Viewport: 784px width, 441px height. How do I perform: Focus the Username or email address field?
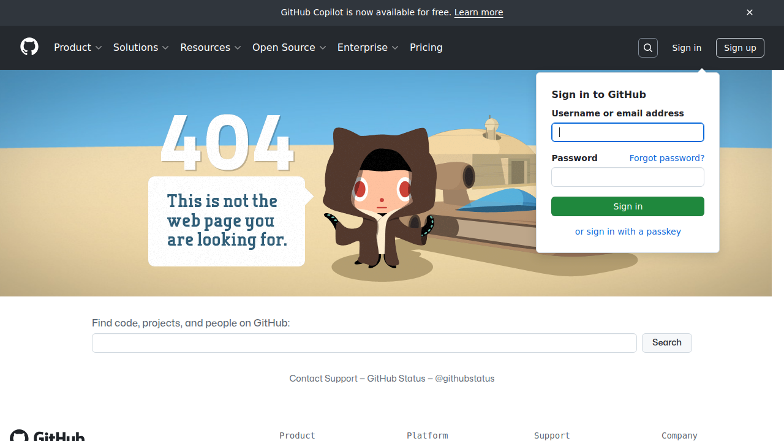[x=628, y=132]
